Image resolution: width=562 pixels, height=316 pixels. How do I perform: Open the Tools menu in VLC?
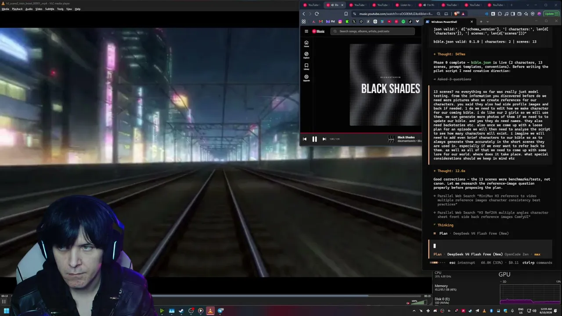tap(60, 9)
